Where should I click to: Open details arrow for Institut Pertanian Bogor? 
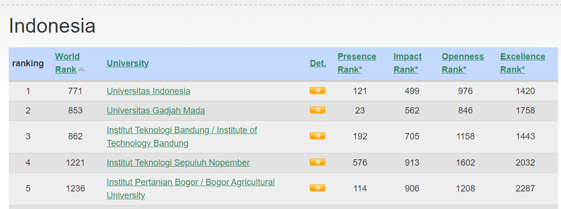pyautogui.click(x=318, y=188)
